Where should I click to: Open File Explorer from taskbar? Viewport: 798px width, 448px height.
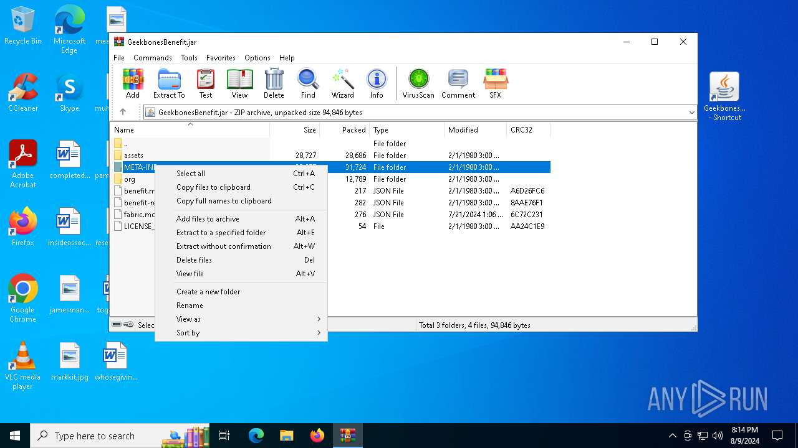click(286, 436)
